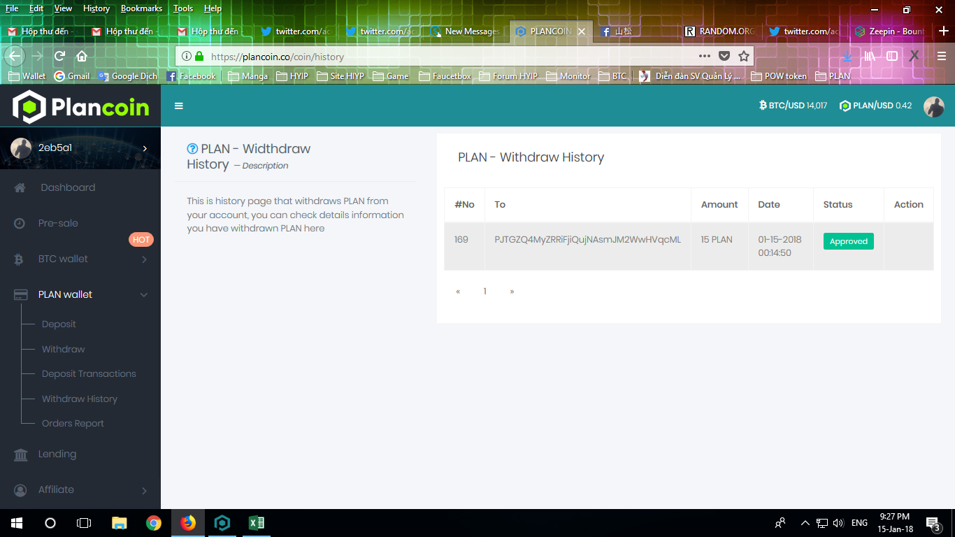The width and height of the screenshot is (955, 537).
Task: Open new browser tab
Action: (x=944, y=31)
